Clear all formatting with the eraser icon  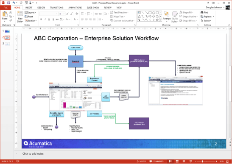[x=77, y=14]
